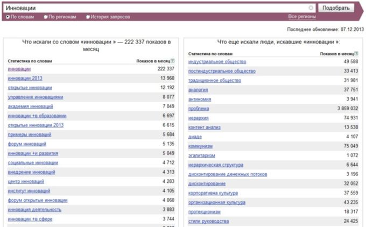Click the 'Подобрать' button
The width and height of the screenshot is (366, 227).
click(x=336, y=8)
